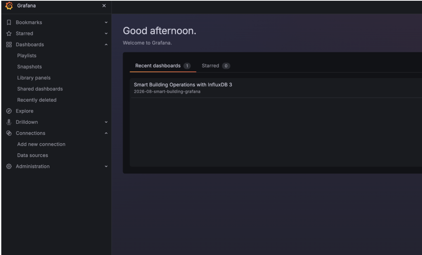The height and width of the screenshot is (255, 422).
Task: Open Bookmarks in the sidebar
Action: (29, 22)
